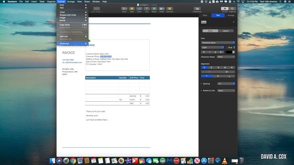
Task: Click the Table toolbar icon
Action: [x=132, y=9]
